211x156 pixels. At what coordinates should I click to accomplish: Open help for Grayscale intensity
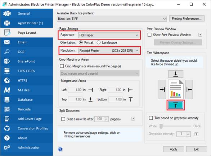[x=196, y=134]
